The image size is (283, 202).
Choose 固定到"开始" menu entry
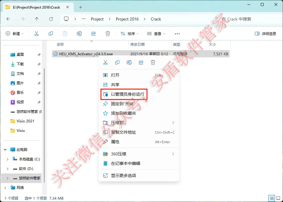pos(139,104)
